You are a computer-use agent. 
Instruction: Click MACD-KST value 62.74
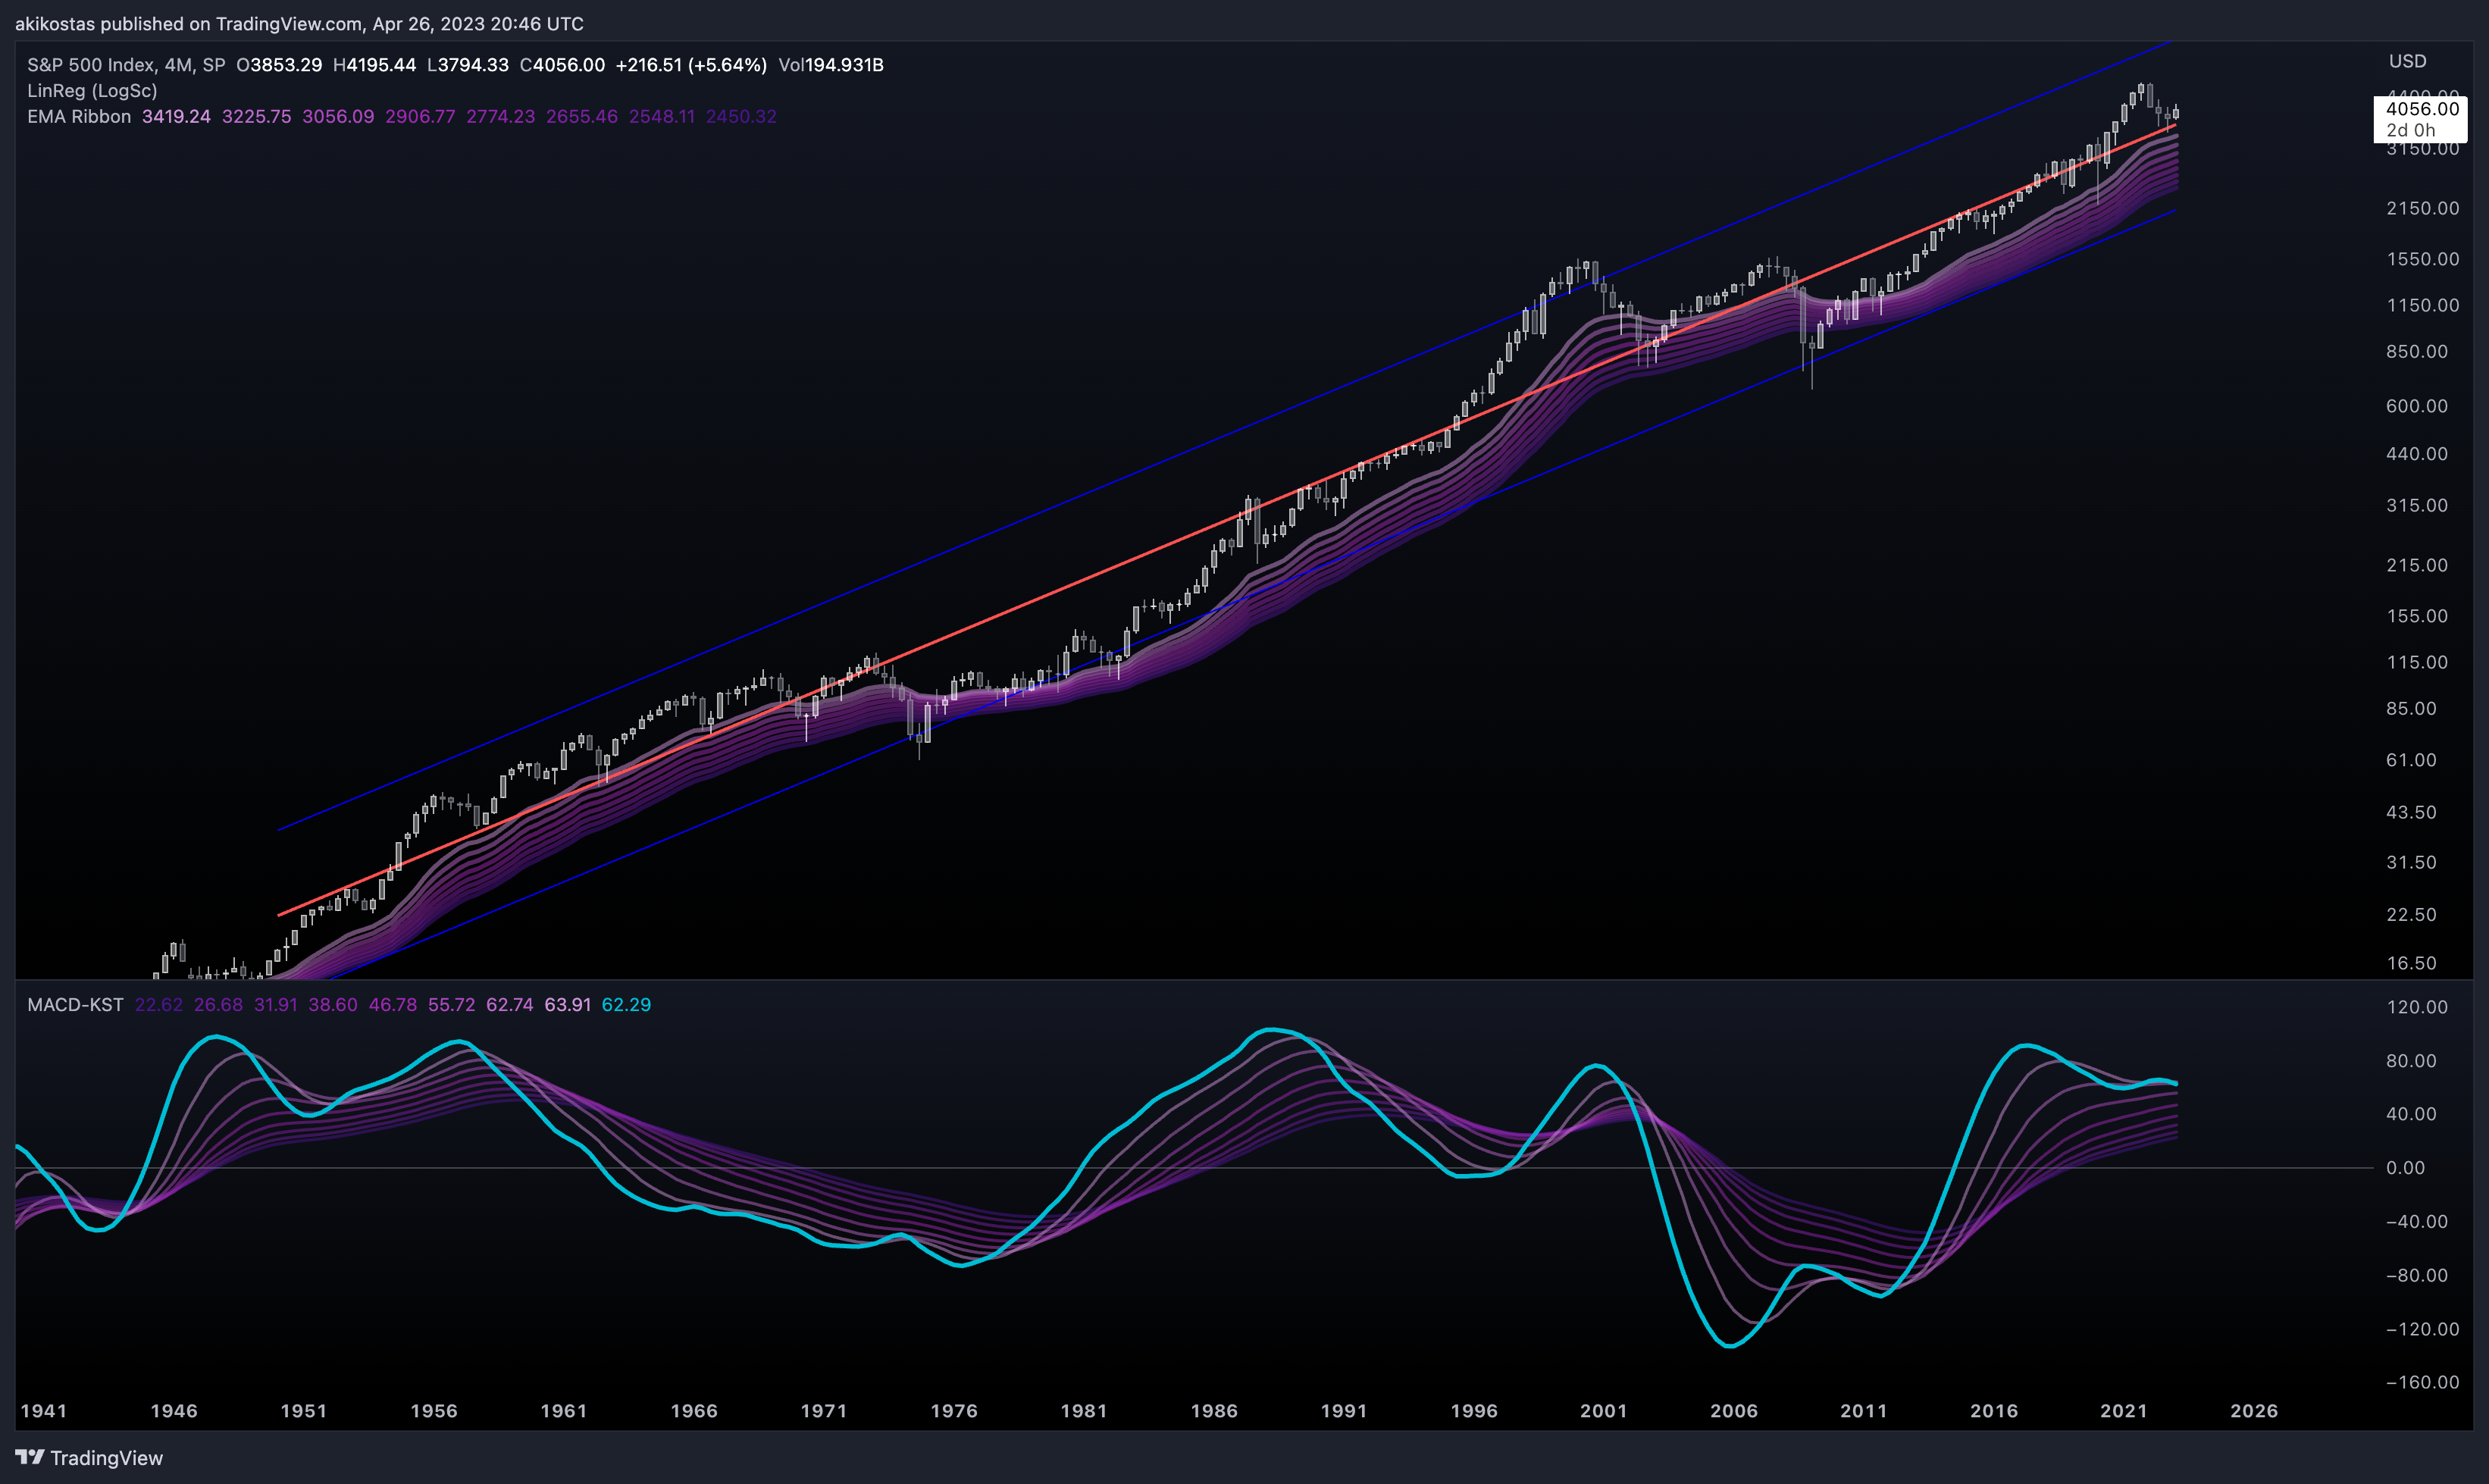click(x=510, y=1005)
